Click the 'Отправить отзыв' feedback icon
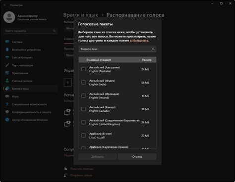The image size is (235, 182). click(x=65, y=175)
